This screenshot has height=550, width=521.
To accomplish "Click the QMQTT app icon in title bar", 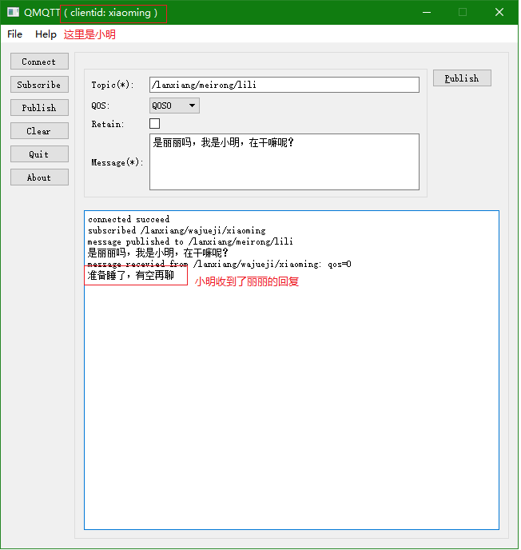I will (x=13, y=12).
